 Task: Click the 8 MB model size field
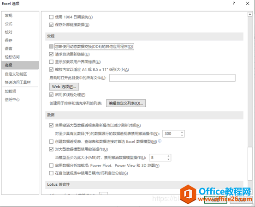(158, 158)
